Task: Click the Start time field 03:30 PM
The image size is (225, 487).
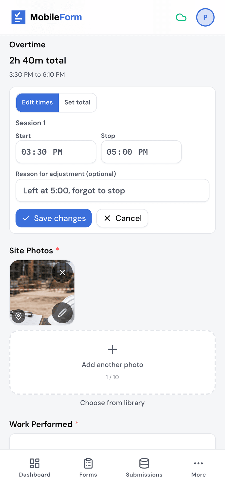Action: pyautogui.click(x=56, y=152)
